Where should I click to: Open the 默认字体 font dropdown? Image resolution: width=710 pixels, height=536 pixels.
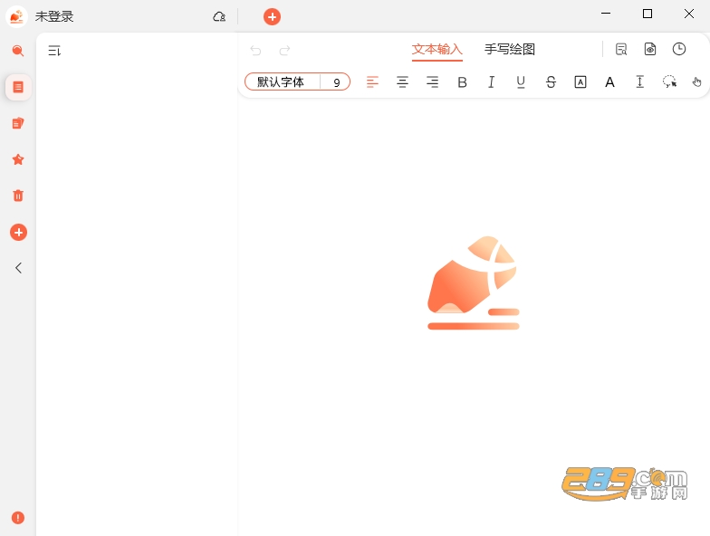click(281, 81)
